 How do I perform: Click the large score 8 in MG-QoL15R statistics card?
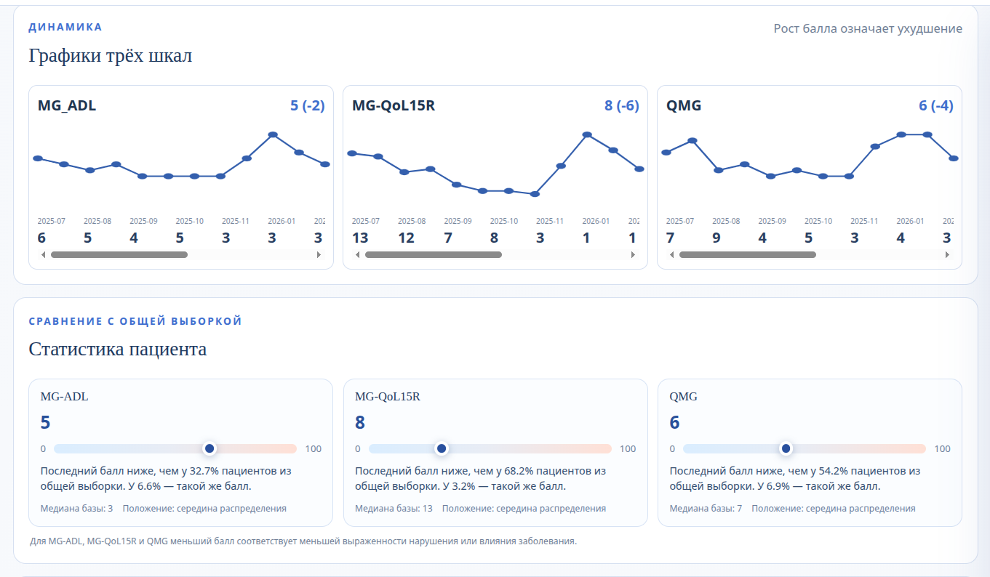pos(360,423)
